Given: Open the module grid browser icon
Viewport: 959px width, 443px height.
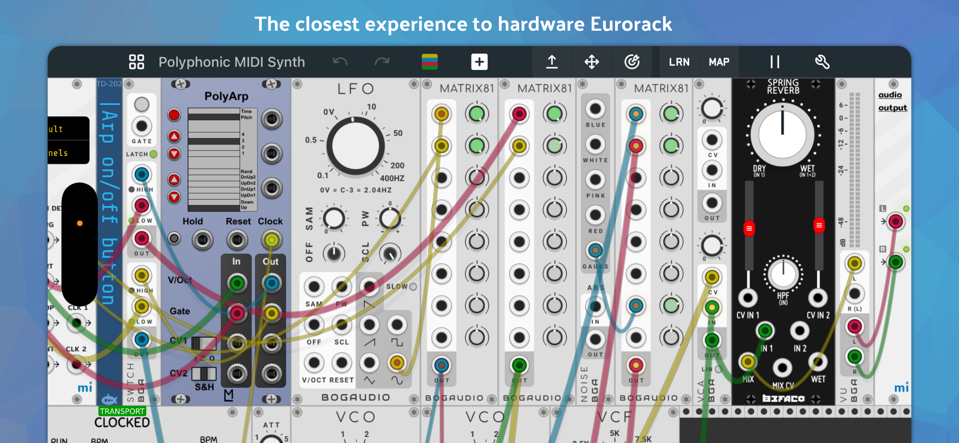Looking at the screenshot, I should [136, 62].
